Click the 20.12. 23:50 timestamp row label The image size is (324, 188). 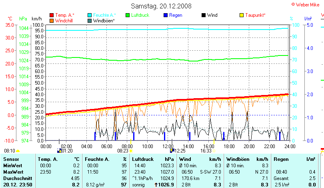coord(18,185)
